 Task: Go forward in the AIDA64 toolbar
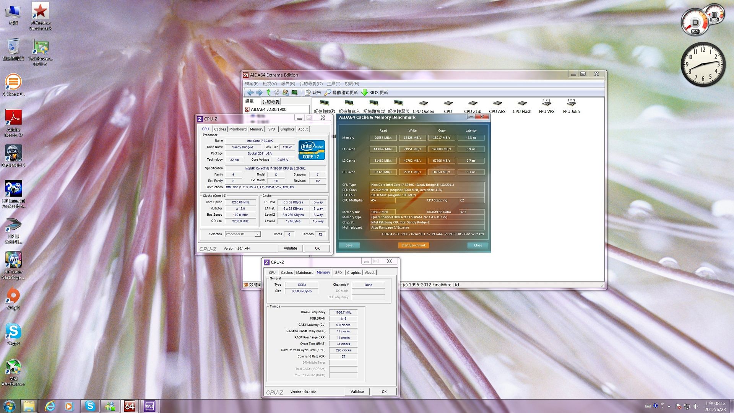[259, 93]
